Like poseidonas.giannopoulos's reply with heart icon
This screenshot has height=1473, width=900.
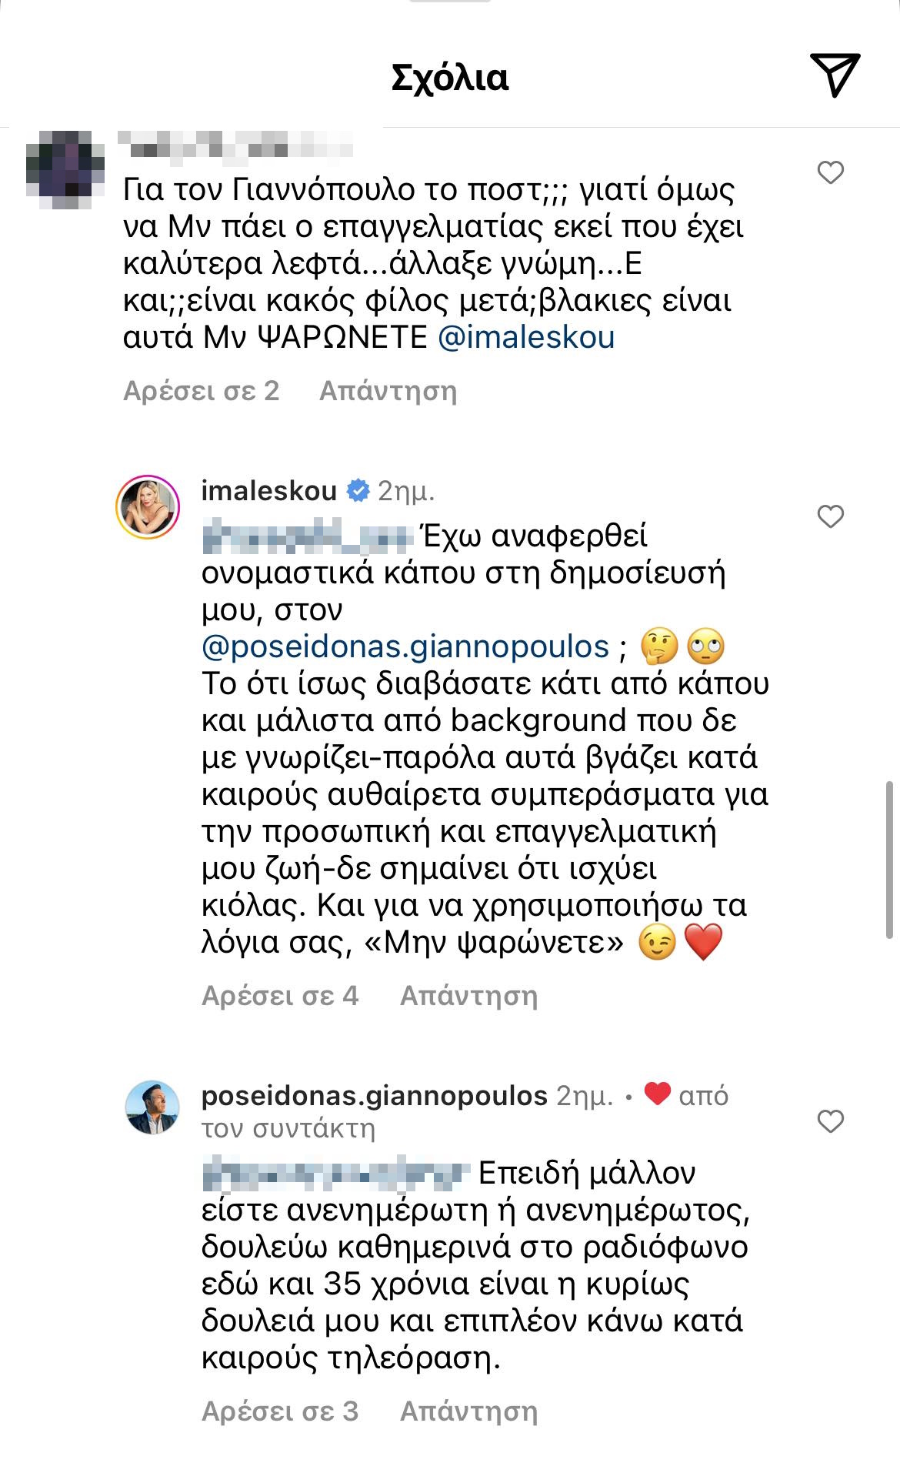[831, 1121]
